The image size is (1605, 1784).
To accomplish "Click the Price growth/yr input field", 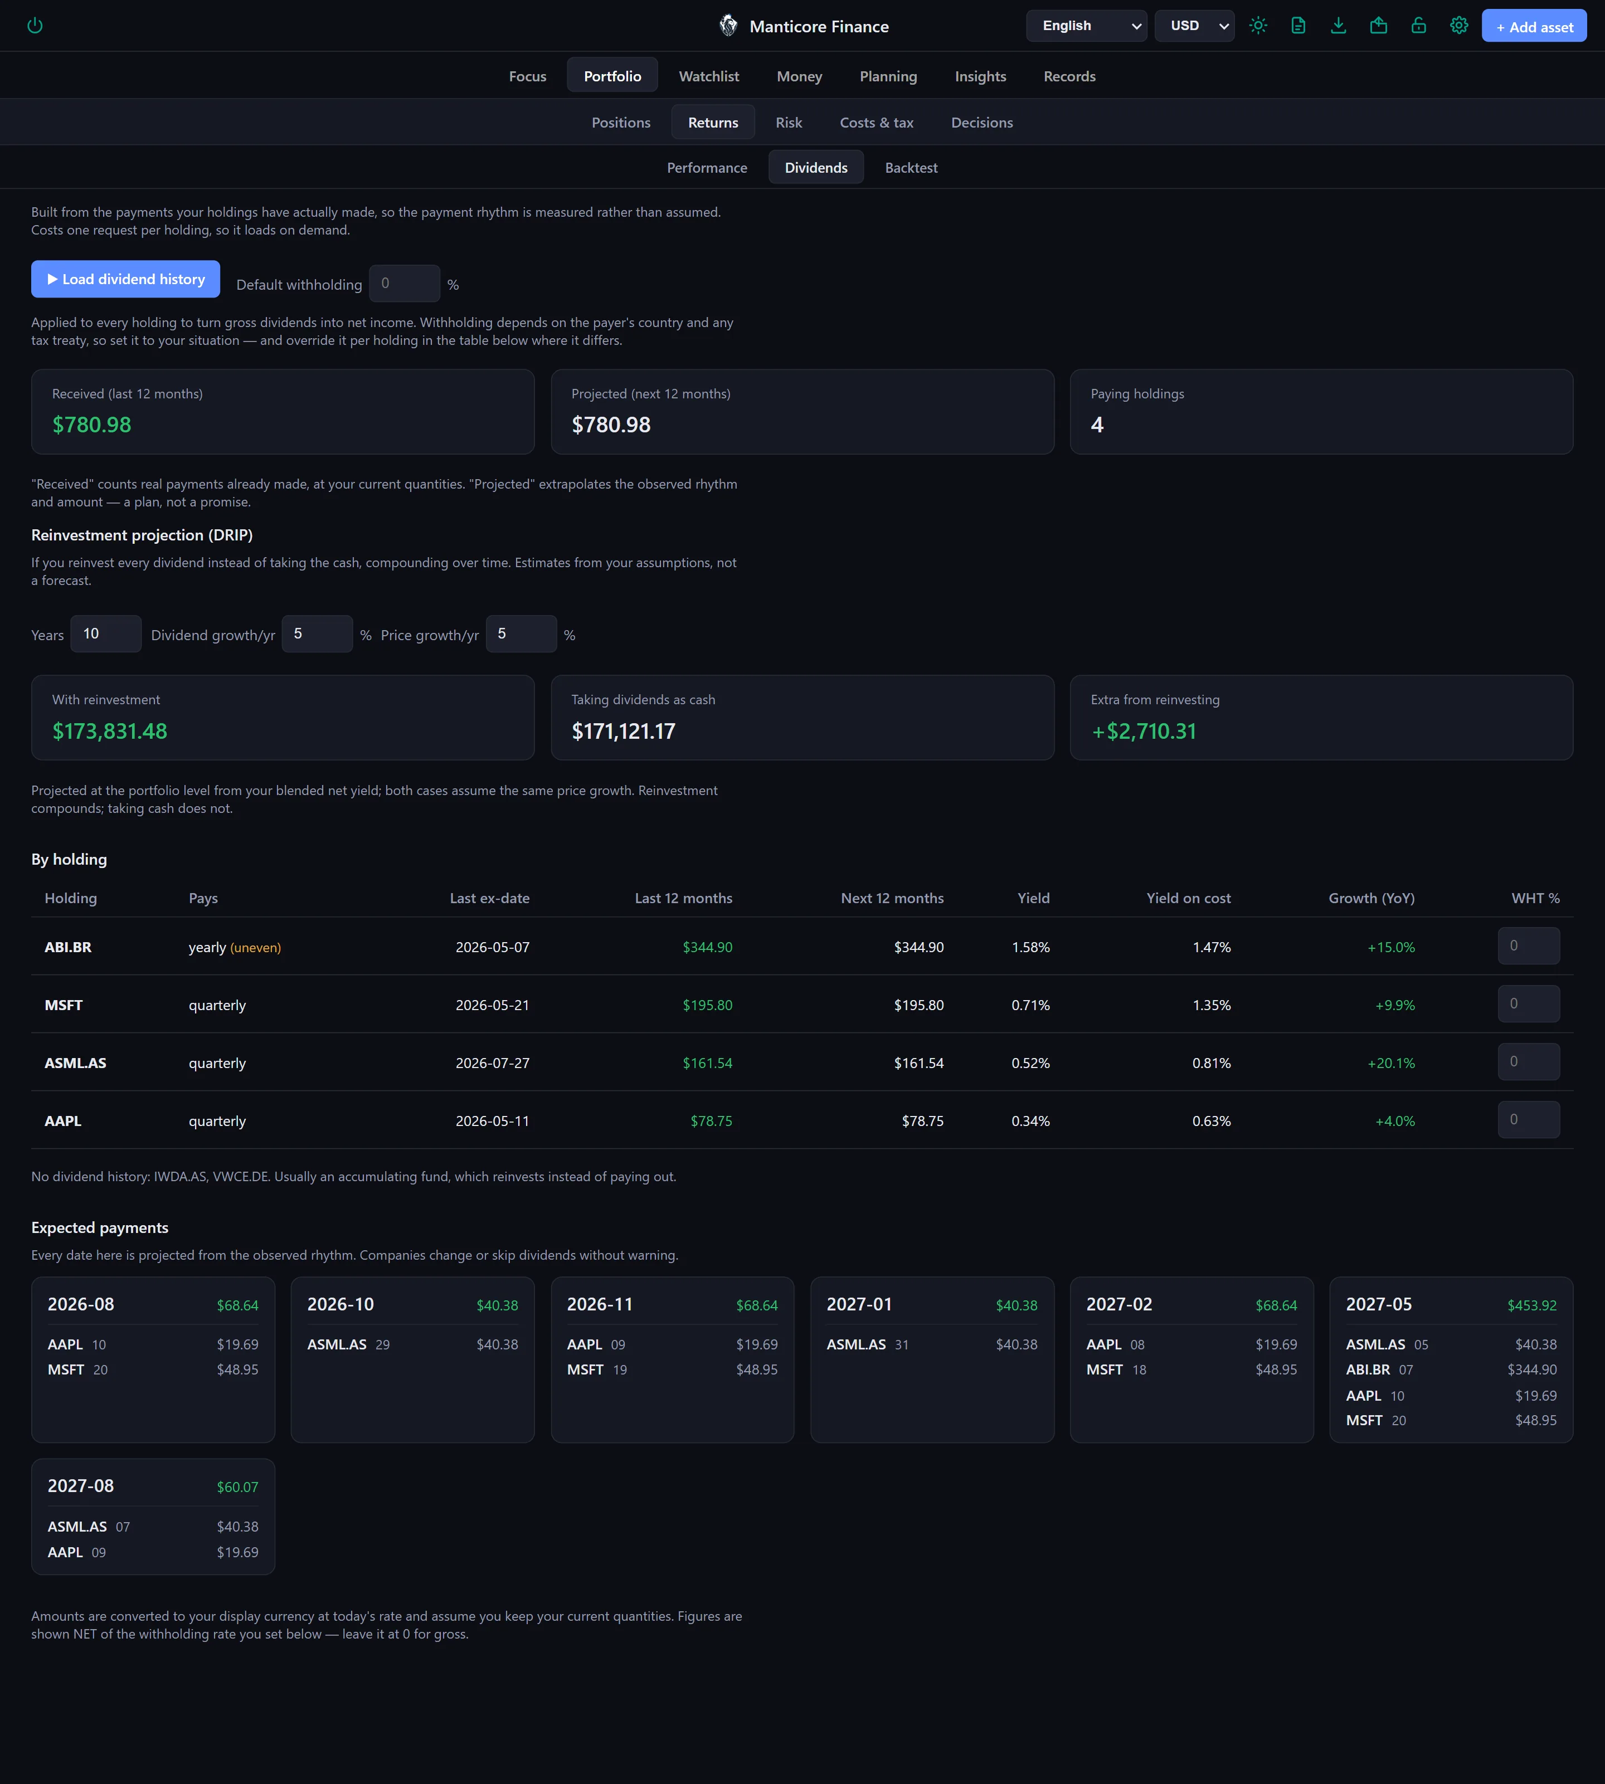I will (x=521, y=633).
